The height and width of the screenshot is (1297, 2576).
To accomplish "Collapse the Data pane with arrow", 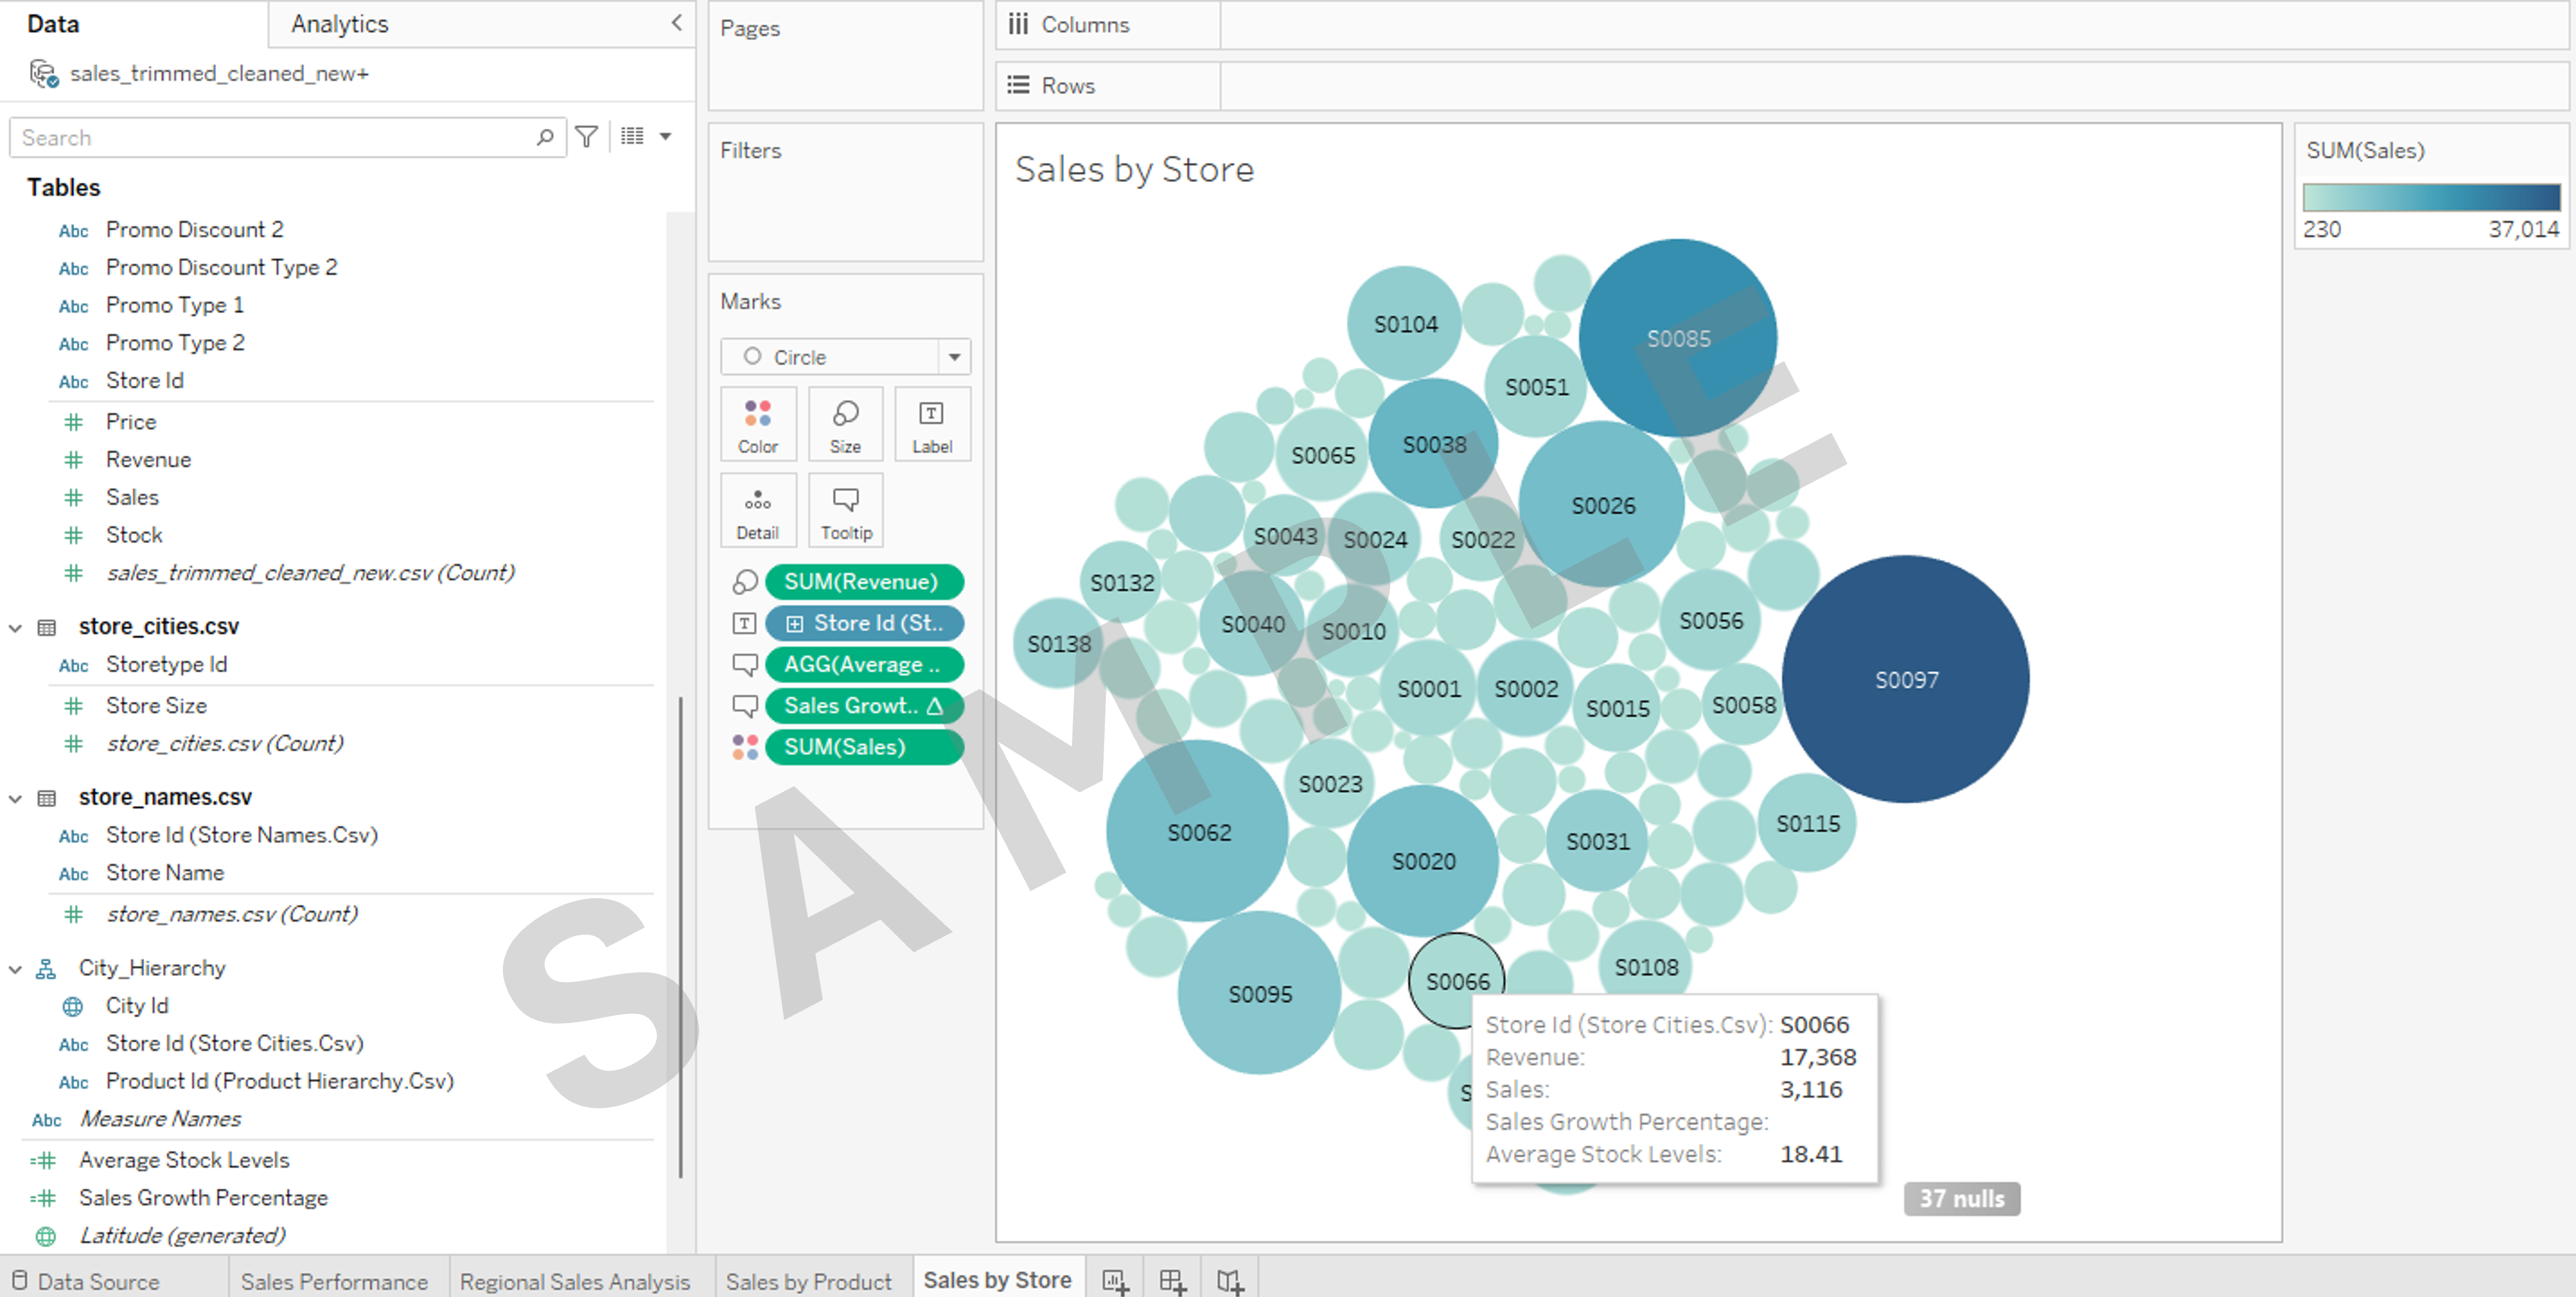I will [676, 22].
